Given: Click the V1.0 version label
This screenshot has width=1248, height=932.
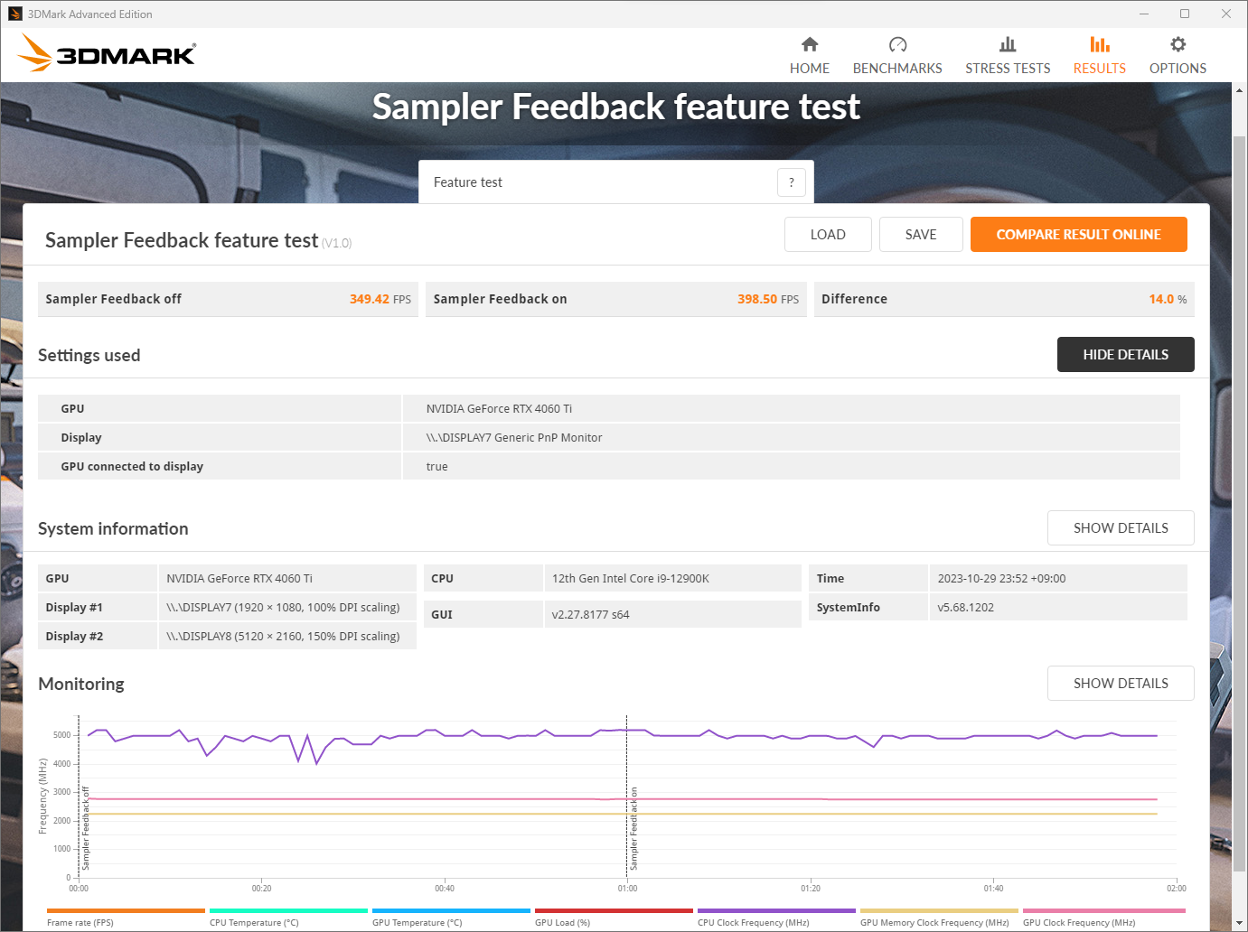Looking at the screenshot, I should pos(337,244).
